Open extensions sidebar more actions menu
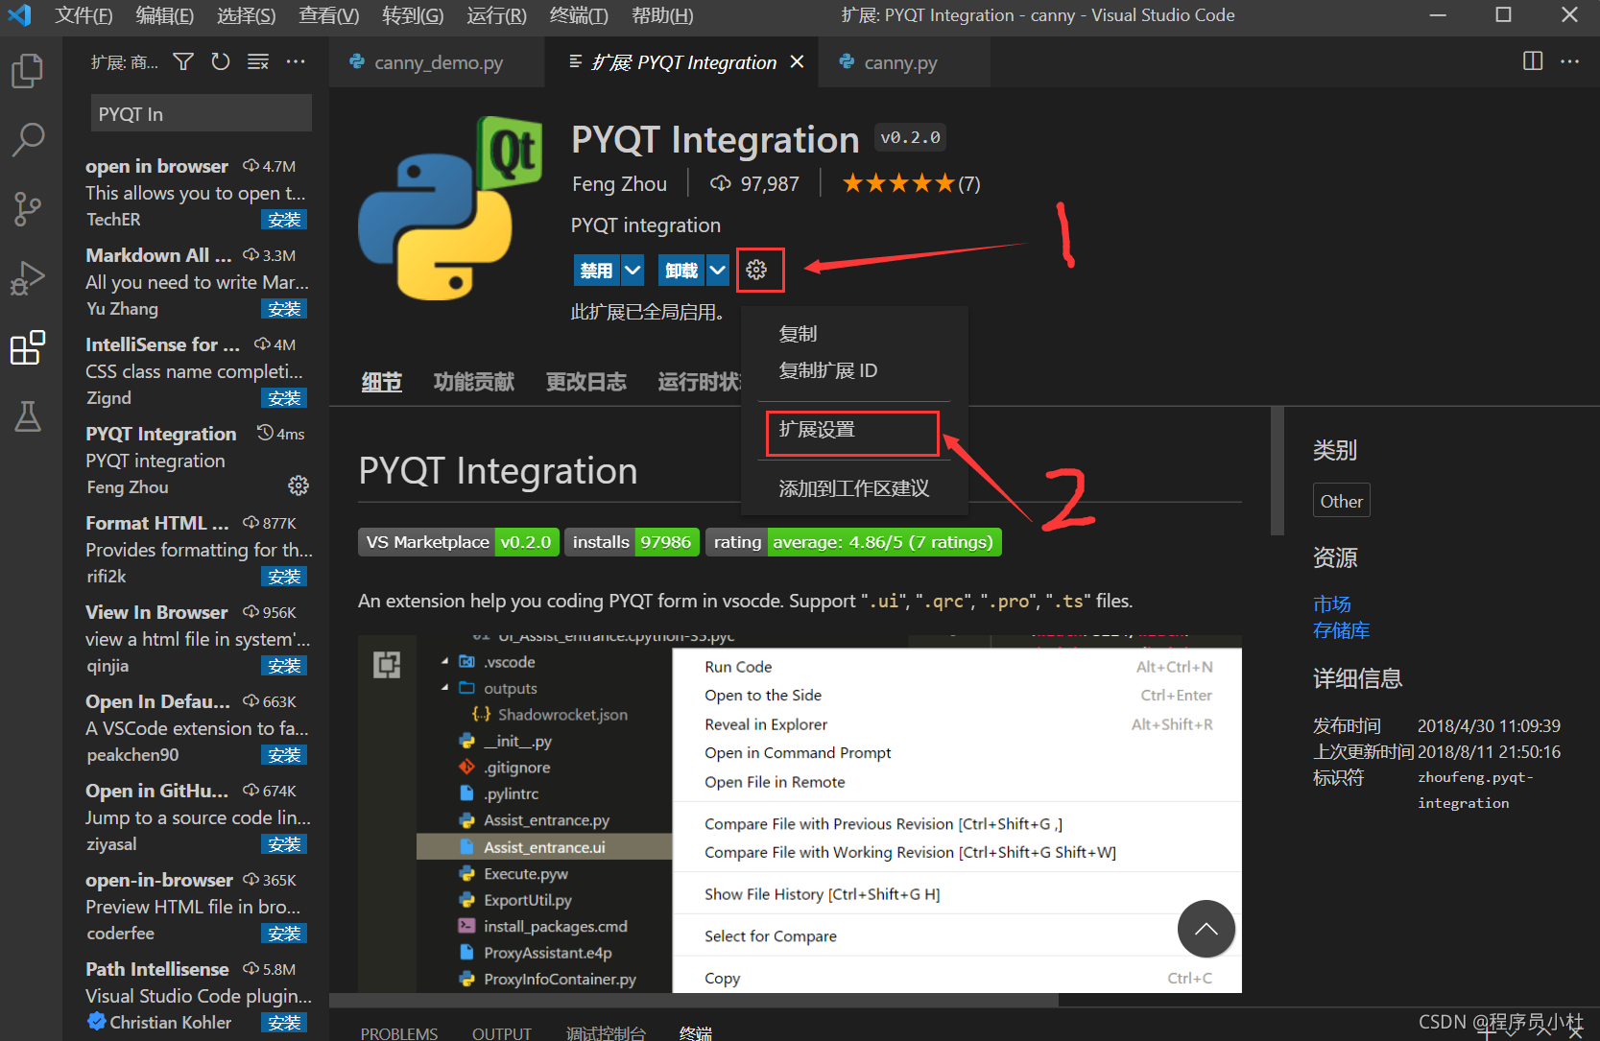 (x=296, y=61)
